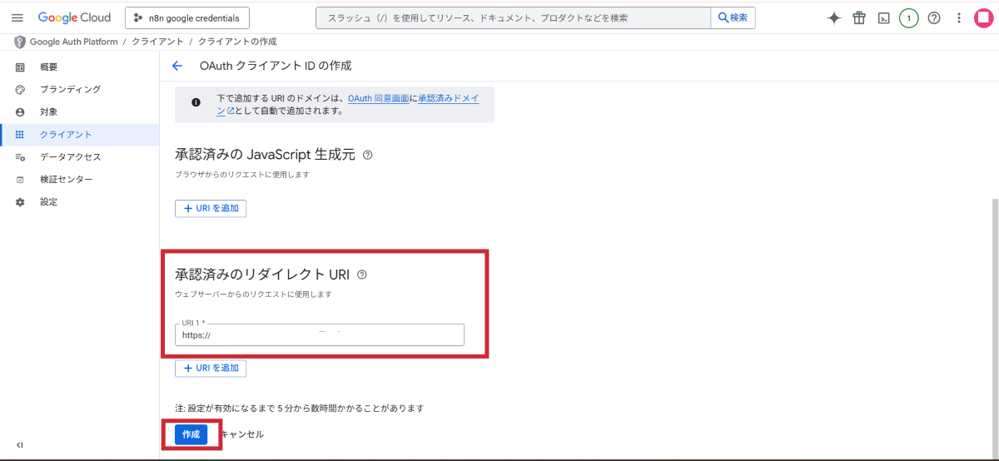Show help for JavaScript 生成元
The height and width of the screenshot is (461, 999).
click(x=368, y=155)
